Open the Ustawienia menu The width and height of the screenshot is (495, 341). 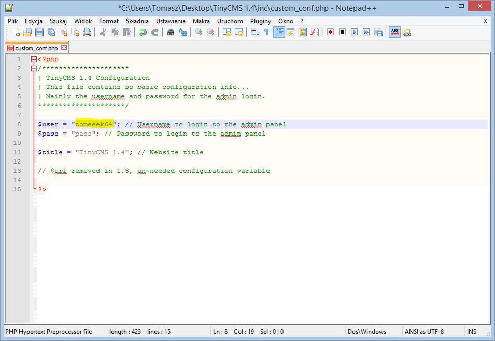tap(171, 21)
